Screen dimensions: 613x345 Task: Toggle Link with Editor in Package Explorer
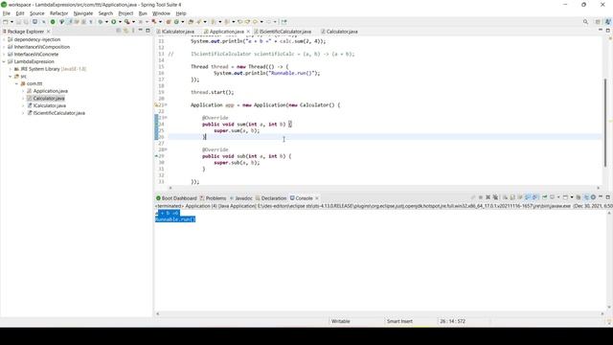(x=125, y=31)
